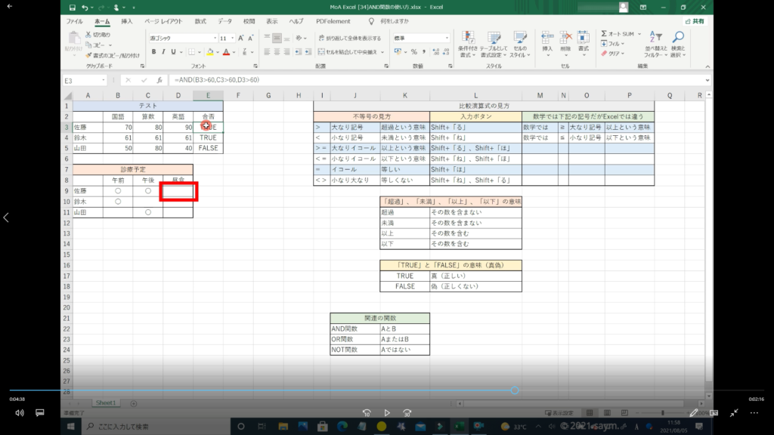Toggle bold formatting in the Font group
The image size is (774, 435).
tap(153, 51)
